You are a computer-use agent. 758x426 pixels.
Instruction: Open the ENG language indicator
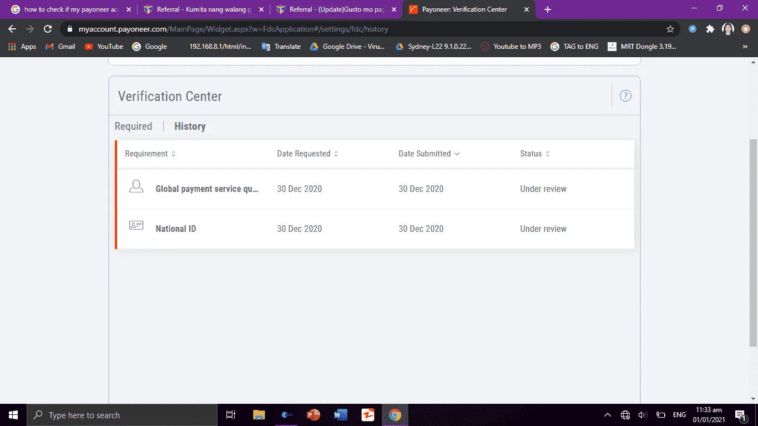coord(679,415)
